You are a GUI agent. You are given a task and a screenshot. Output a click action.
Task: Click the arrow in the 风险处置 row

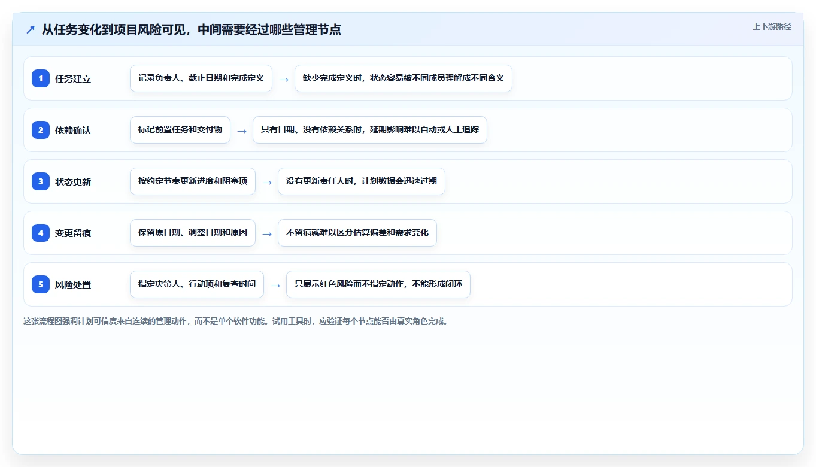coord(275,285)
